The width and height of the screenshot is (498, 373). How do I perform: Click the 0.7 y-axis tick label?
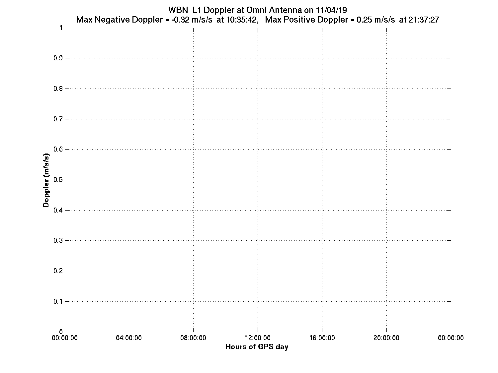(58, 119)
